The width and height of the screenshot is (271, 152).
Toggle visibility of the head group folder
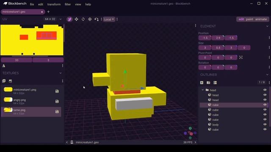click(x=265, y=90)
